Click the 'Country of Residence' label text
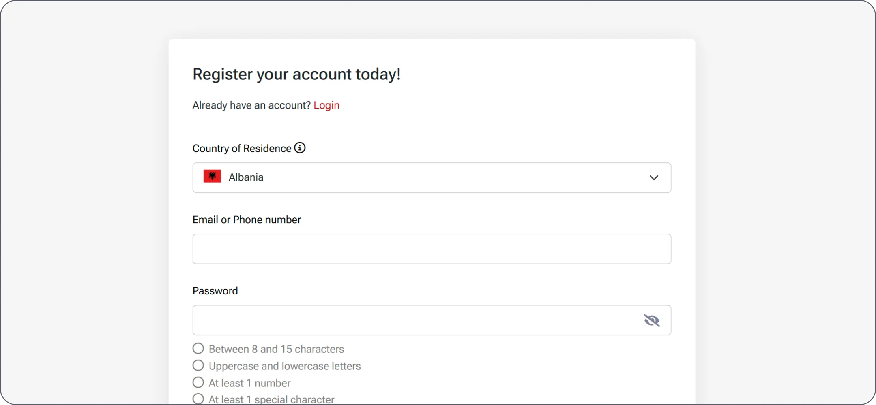The image size is (876, 405). pyautogui.click(x=242, y=149)
